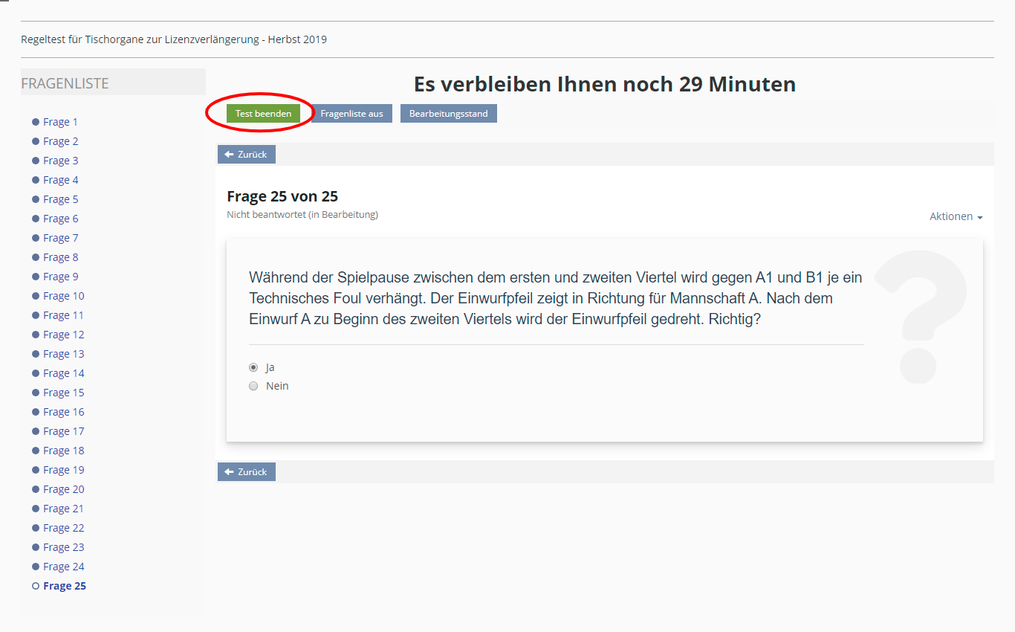Click the top Zurück arrow button
Image resolution: width=1015 pixels, height=632 pixels.
point(246,155)
